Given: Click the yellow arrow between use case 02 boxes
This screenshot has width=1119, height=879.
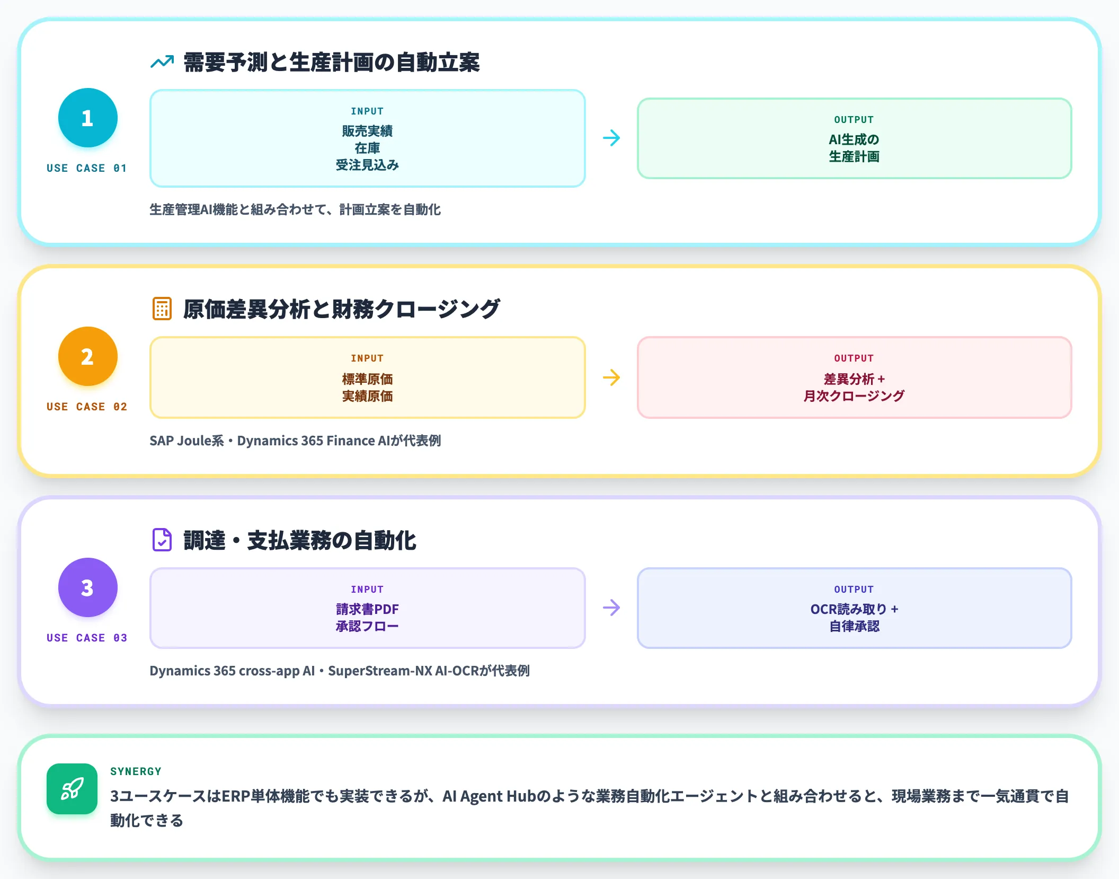Looking at the screenshot, I should click(611, 377).
